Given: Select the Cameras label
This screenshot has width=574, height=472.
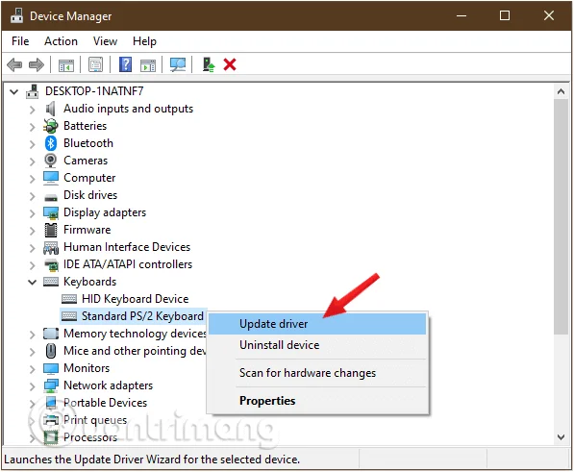Looking at the screenshot, I should 86,161.
